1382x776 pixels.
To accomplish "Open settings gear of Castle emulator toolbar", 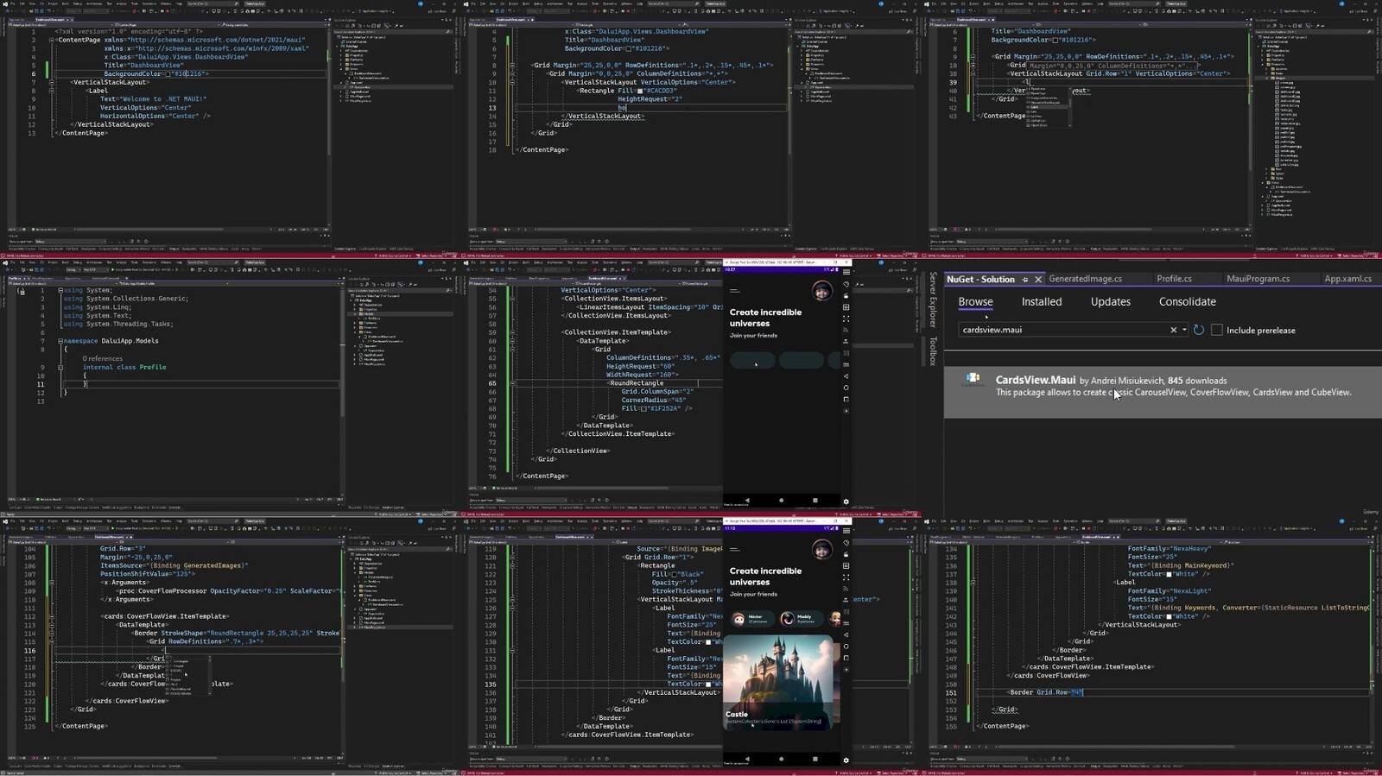I will tap(846, 760).
